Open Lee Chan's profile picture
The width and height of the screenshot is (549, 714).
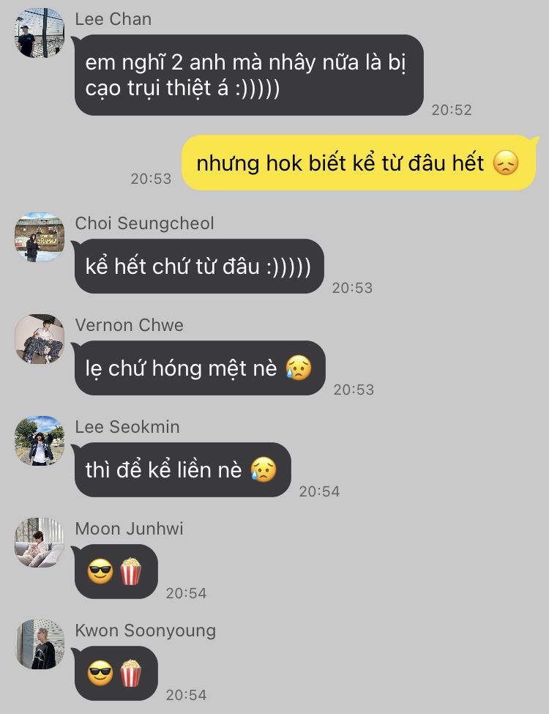coord(40,33)
